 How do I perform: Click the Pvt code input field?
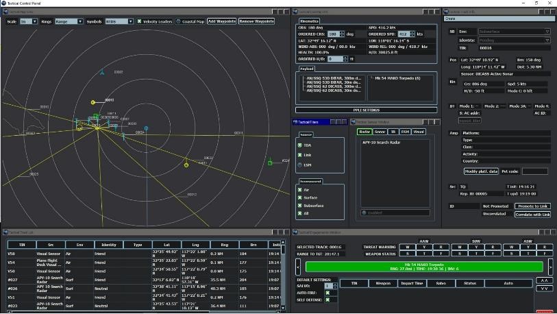(535, 171)
